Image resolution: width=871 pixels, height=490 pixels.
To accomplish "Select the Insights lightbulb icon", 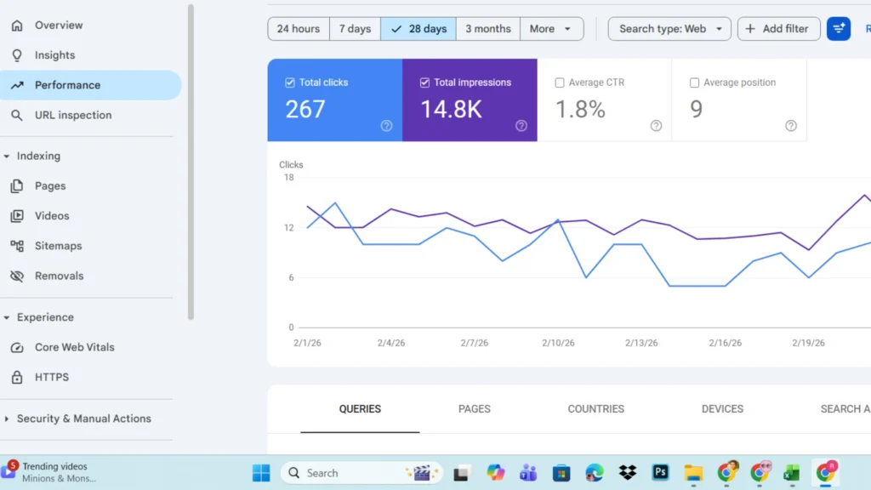I will point(18,54).
